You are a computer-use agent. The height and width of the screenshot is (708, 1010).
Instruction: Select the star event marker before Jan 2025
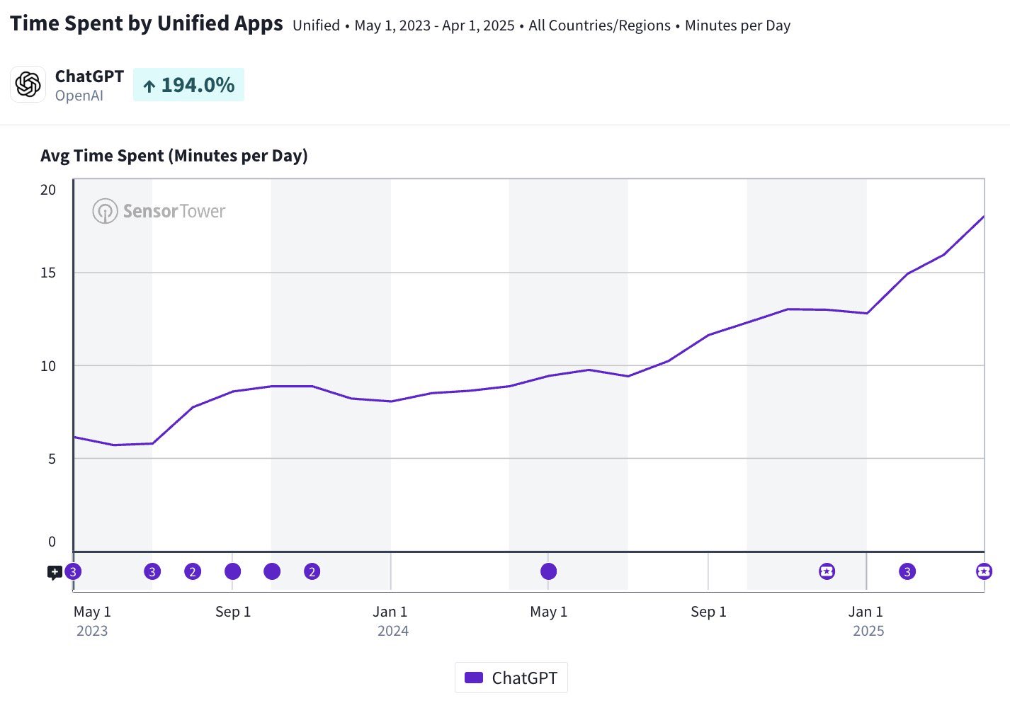point(827,571)
